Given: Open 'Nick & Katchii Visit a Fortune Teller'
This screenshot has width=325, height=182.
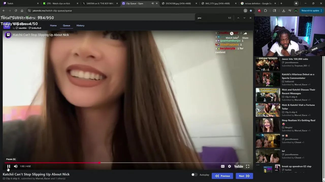Looking at the screenshot, I should click(298, 107).
